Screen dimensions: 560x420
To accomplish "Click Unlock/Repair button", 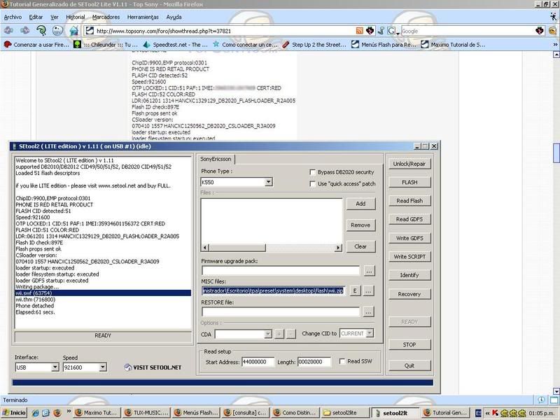I will tap(409, 164).
